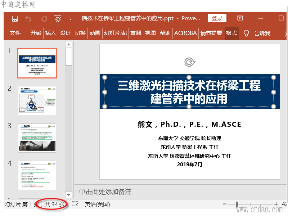The height and width of the screenshot is (216, 288).
Task: Click the zoom out minus button
Action: [x=225, y=204]
